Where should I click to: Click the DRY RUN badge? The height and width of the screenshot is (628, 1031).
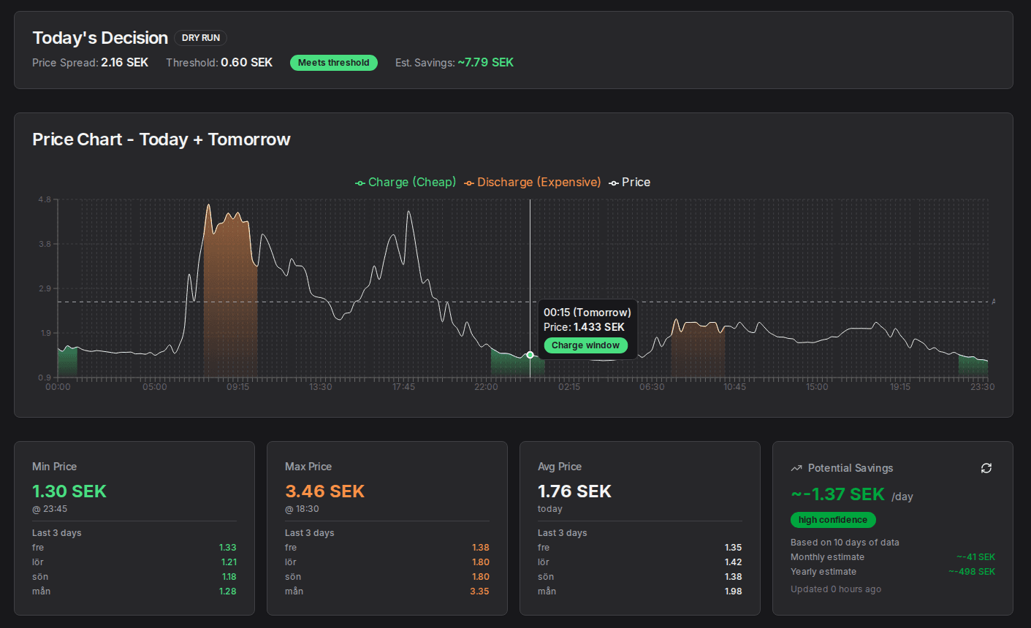coord(200,38)
